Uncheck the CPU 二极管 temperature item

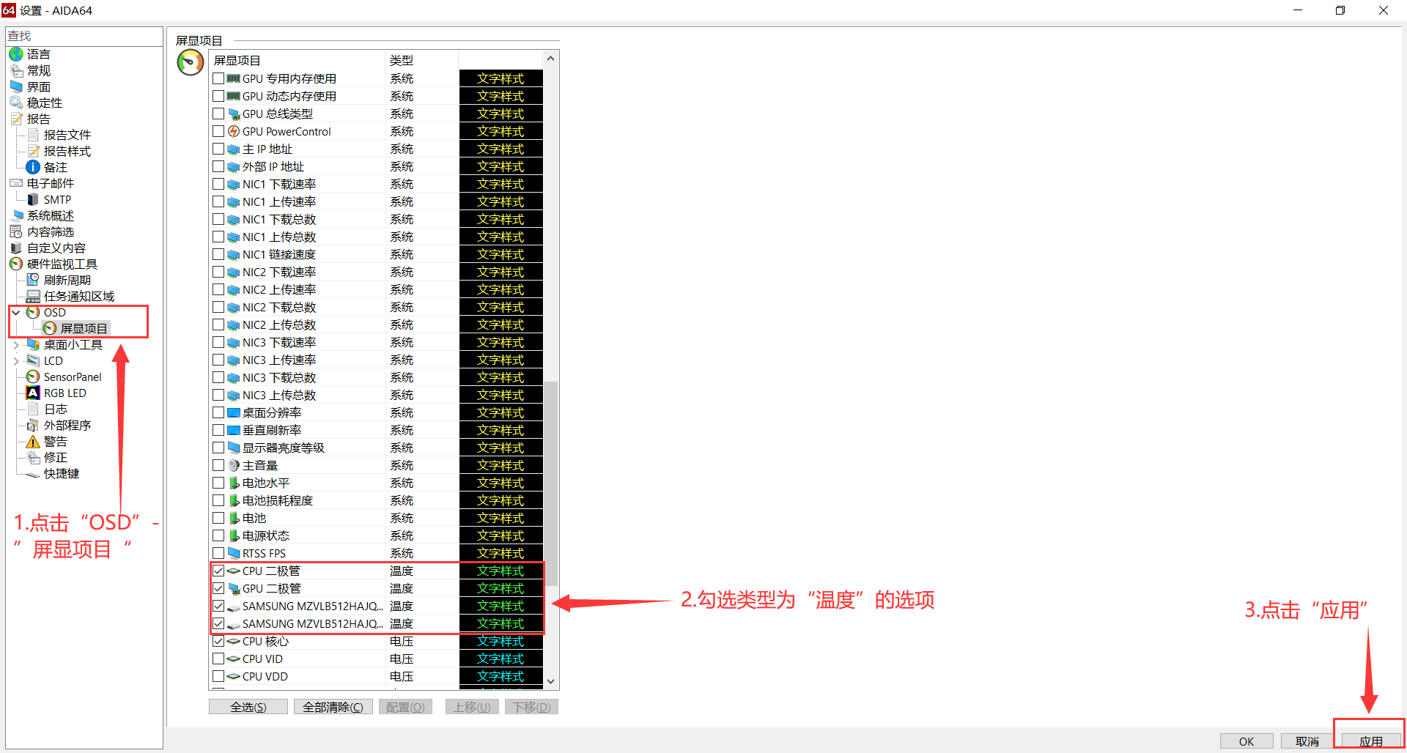(218, 570)
